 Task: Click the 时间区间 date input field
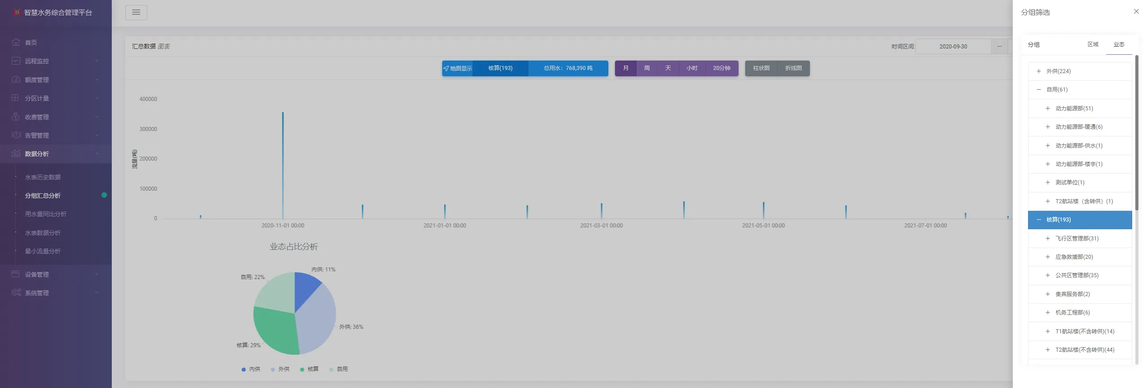click(x=953, y=46)
